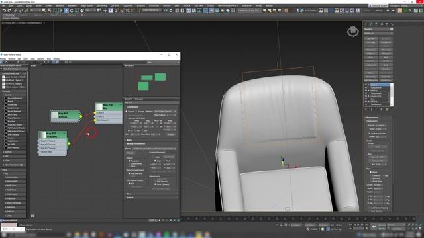Click the Bitmap file path button
Viewport: 424px width, 238px height.
tap(154, 149)
